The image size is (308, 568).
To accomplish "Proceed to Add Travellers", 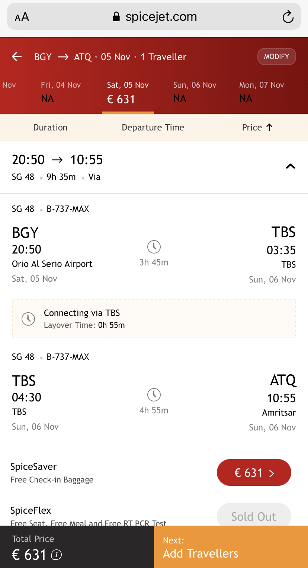I will pyautogui.click(x=231, y=547).
